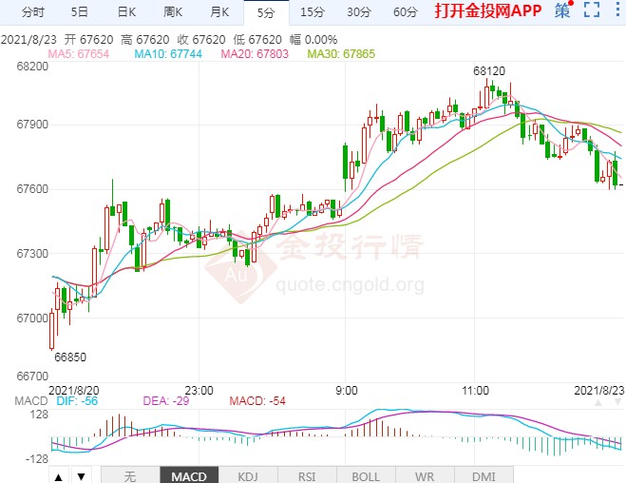
Task: Click the DIF: -56 value
Action: [77, 401]
